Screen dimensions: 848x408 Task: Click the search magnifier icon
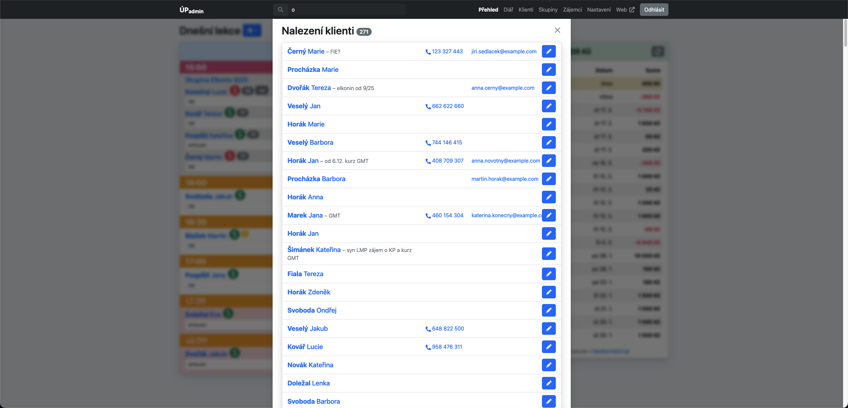(281, 10)
